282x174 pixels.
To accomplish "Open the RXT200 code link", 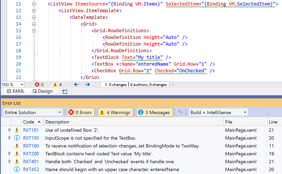I will coord(31,154).
